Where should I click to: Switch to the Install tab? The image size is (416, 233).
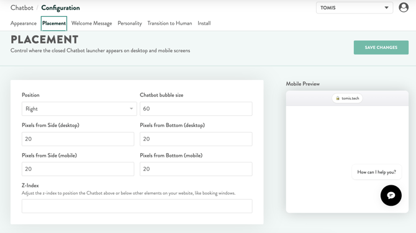coord(204,24)
